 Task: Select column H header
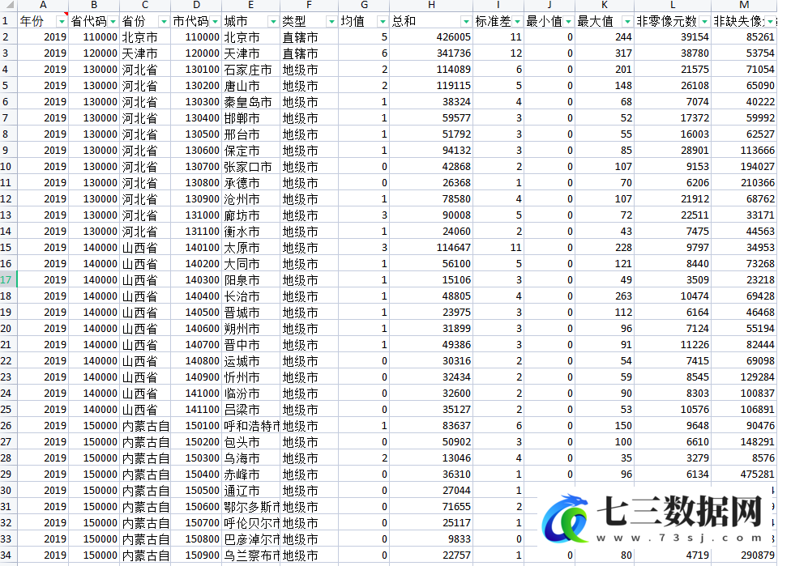click(431, 6)
